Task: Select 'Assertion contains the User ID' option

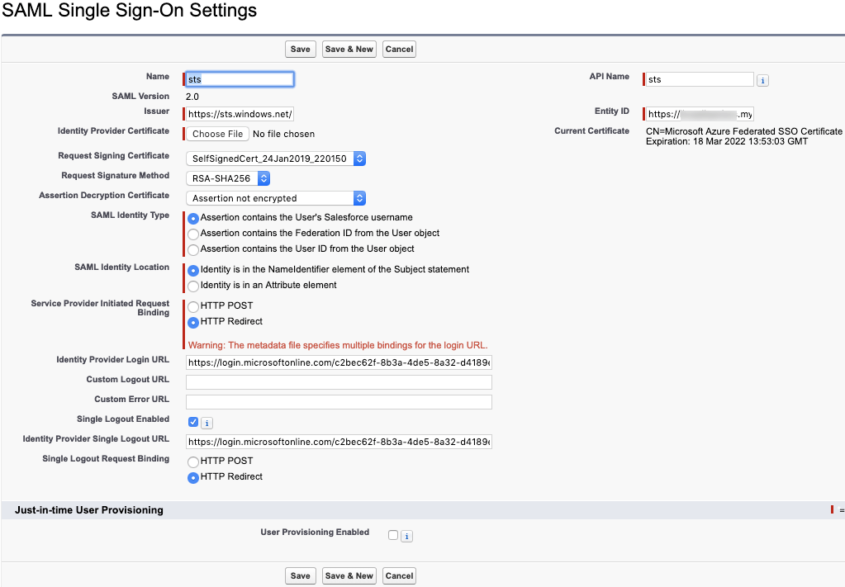Action: [x=193, y=249]
